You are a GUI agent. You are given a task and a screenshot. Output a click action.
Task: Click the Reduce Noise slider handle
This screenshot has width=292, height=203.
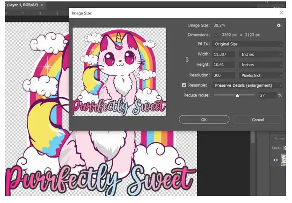[237, 96]
